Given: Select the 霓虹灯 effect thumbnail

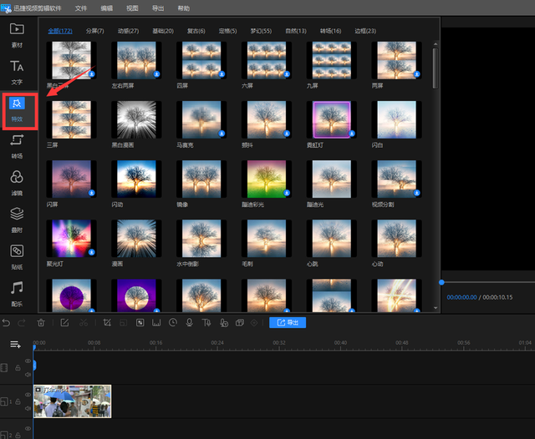Looking at the screenshot, I should (x=332, y=119).
